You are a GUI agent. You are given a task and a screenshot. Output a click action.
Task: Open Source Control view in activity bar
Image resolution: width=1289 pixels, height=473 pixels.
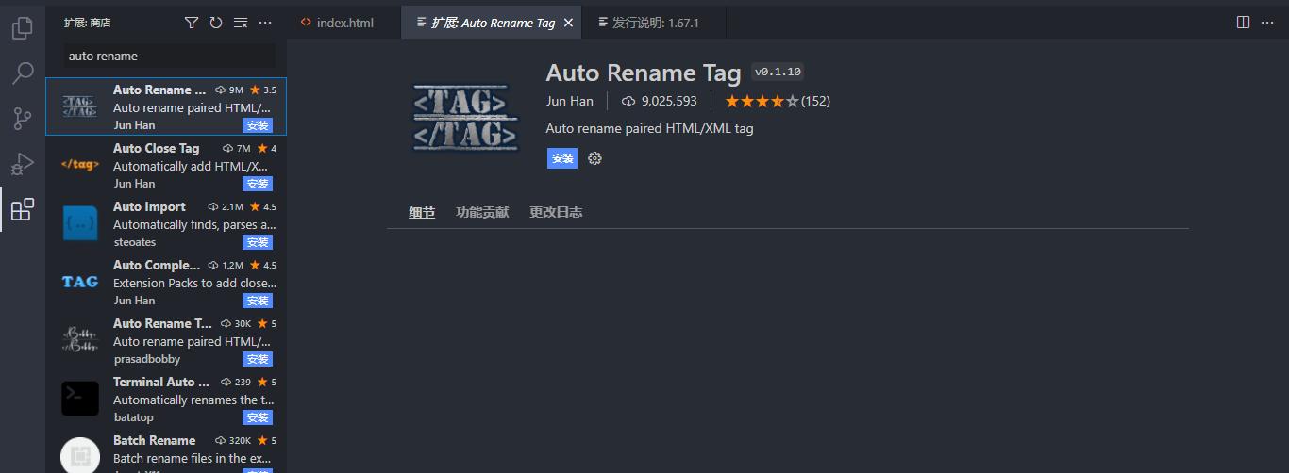point(23,119)
